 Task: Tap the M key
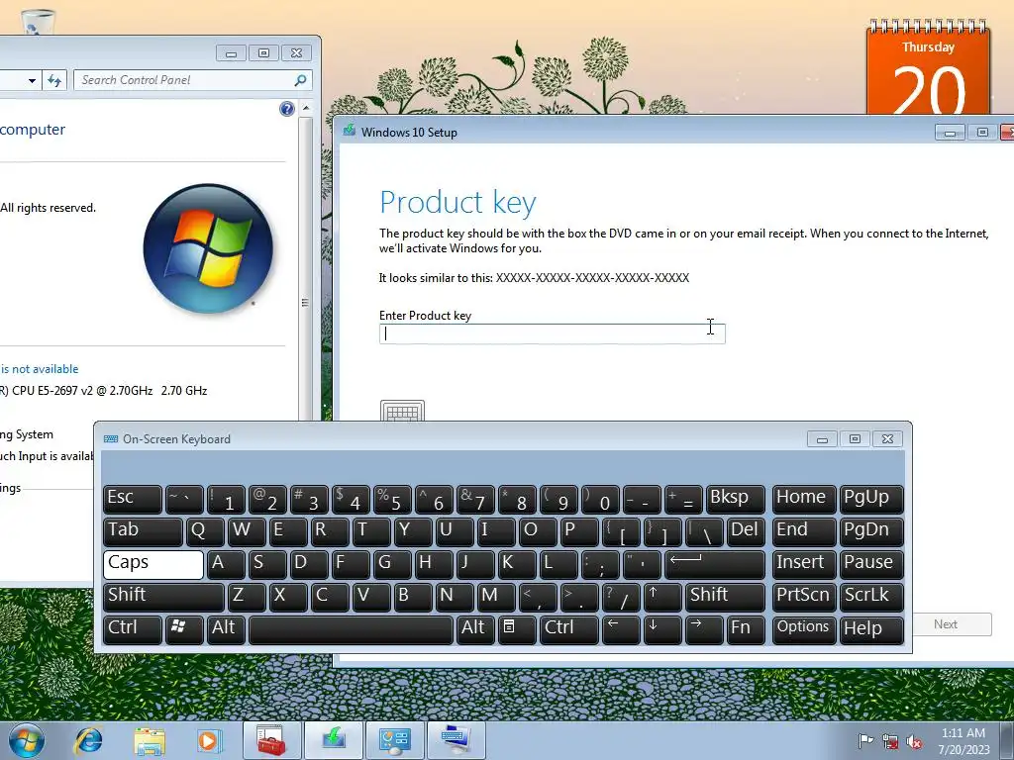(496, 597)
